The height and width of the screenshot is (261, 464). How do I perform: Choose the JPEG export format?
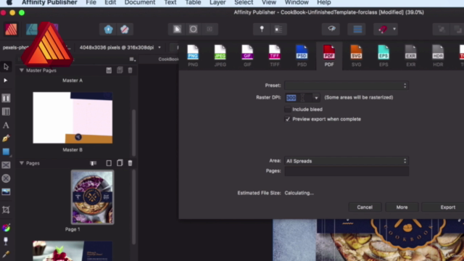coord(220,55)
